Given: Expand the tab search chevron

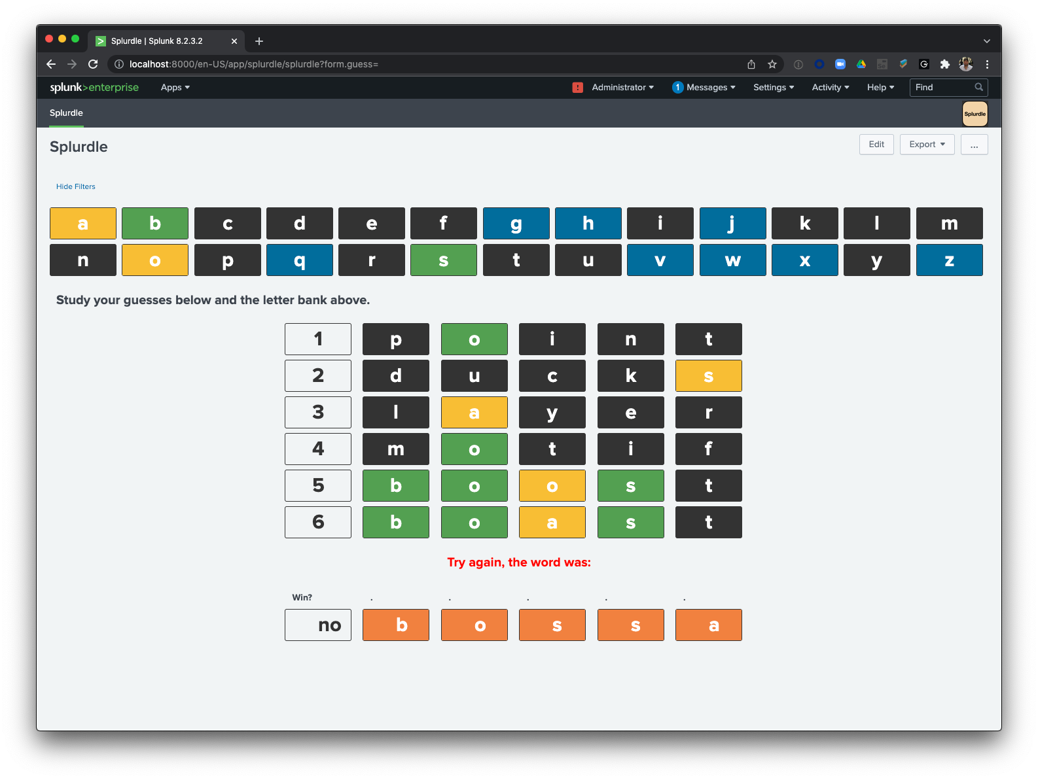Looking at the screenshot, I should [x=987, y=41].
